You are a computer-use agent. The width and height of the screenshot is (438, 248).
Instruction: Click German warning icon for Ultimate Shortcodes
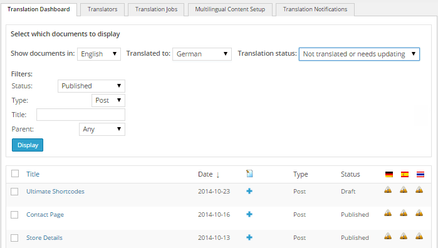coord(388,190)
